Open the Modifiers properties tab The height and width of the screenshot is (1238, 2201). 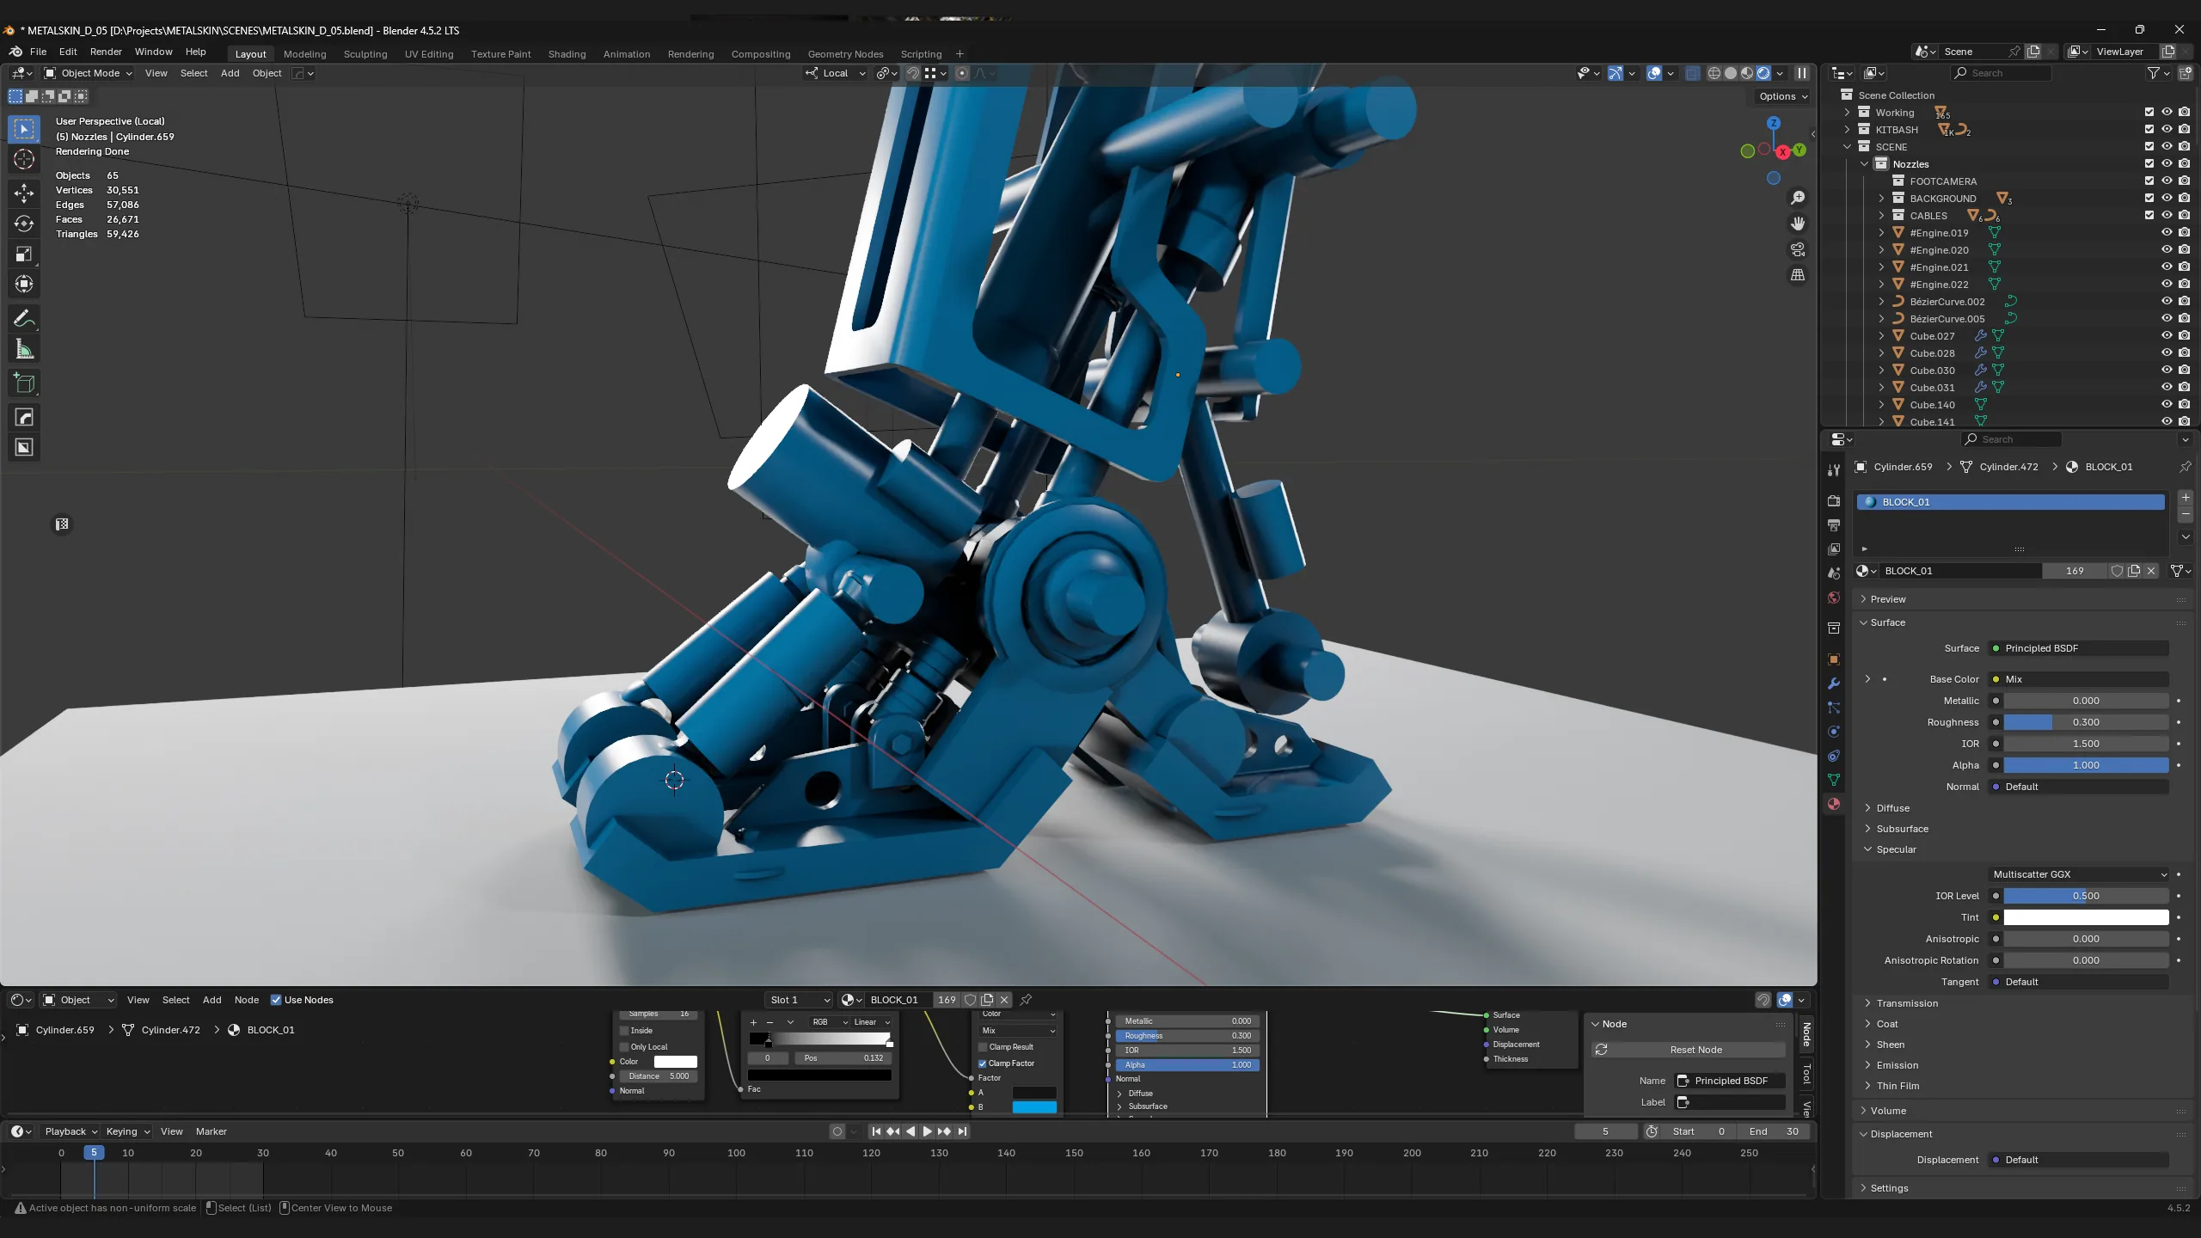click(x=1833, y=683)
